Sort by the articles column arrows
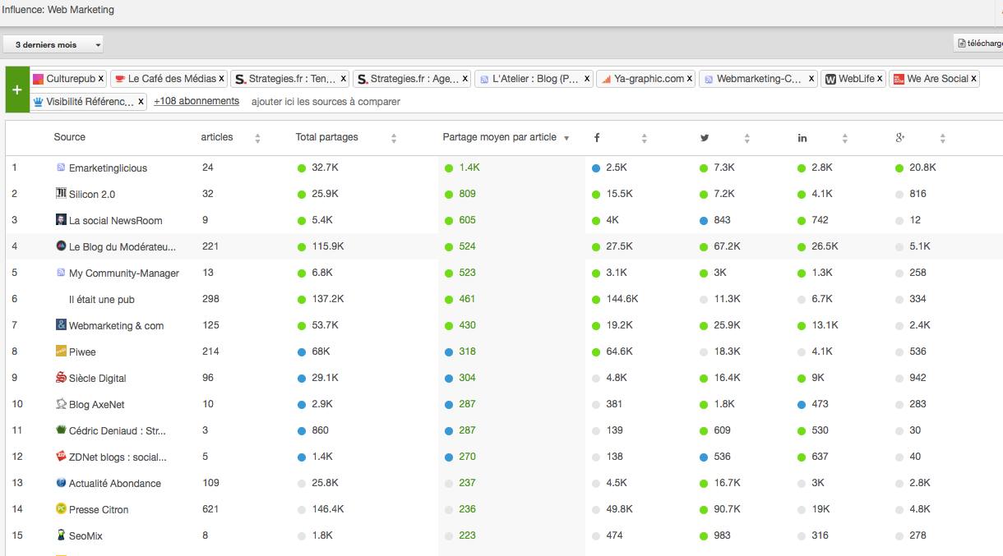This screenshot has width=1003, height=556. coord(257,138)
